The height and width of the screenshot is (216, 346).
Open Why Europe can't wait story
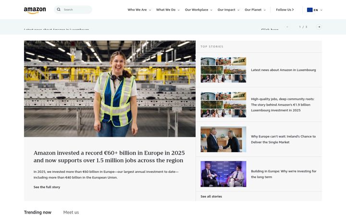[284, 139]
